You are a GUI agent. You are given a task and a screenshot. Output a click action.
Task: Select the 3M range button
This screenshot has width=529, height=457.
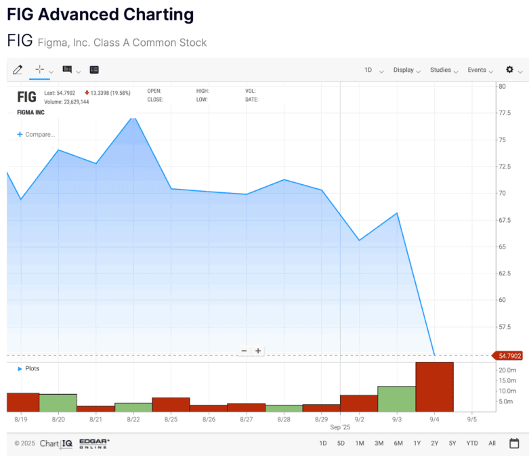tap(379, 443)
